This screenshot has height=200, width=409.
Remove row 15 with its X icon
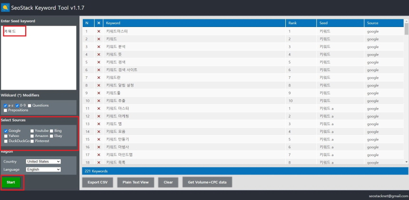pos(98,139)
